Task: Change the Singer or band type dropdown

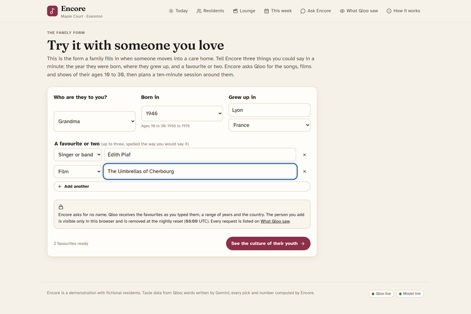Action: pos(78,155)
